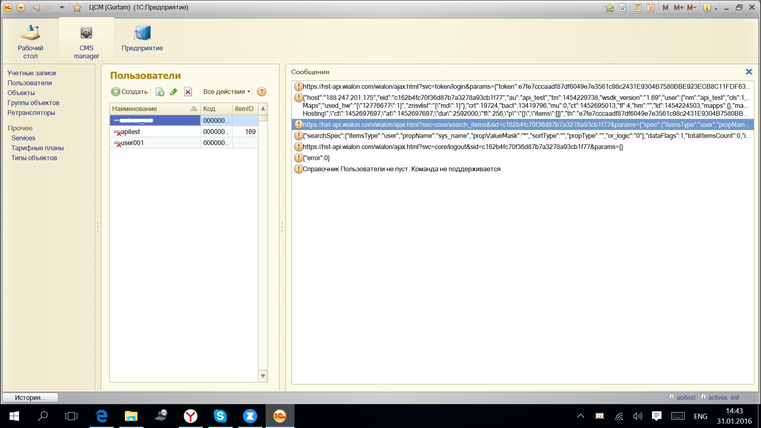Open the Все действия dropdown

tap(226, 92)
